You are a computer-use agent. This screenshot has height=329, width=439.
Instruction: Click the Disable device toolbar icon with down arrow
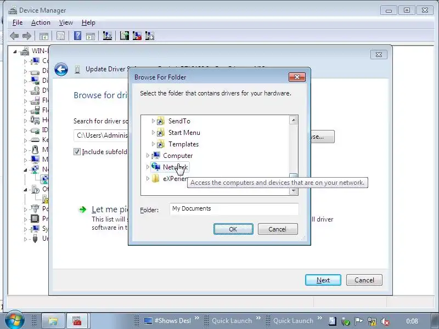pos(150,36)
